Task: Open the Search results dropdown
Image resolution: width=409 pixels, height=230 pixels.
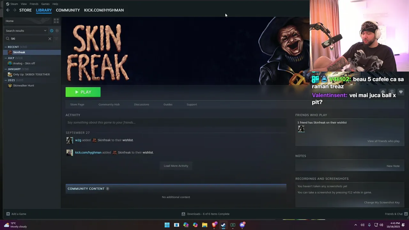Action: (x=26, y=31)
